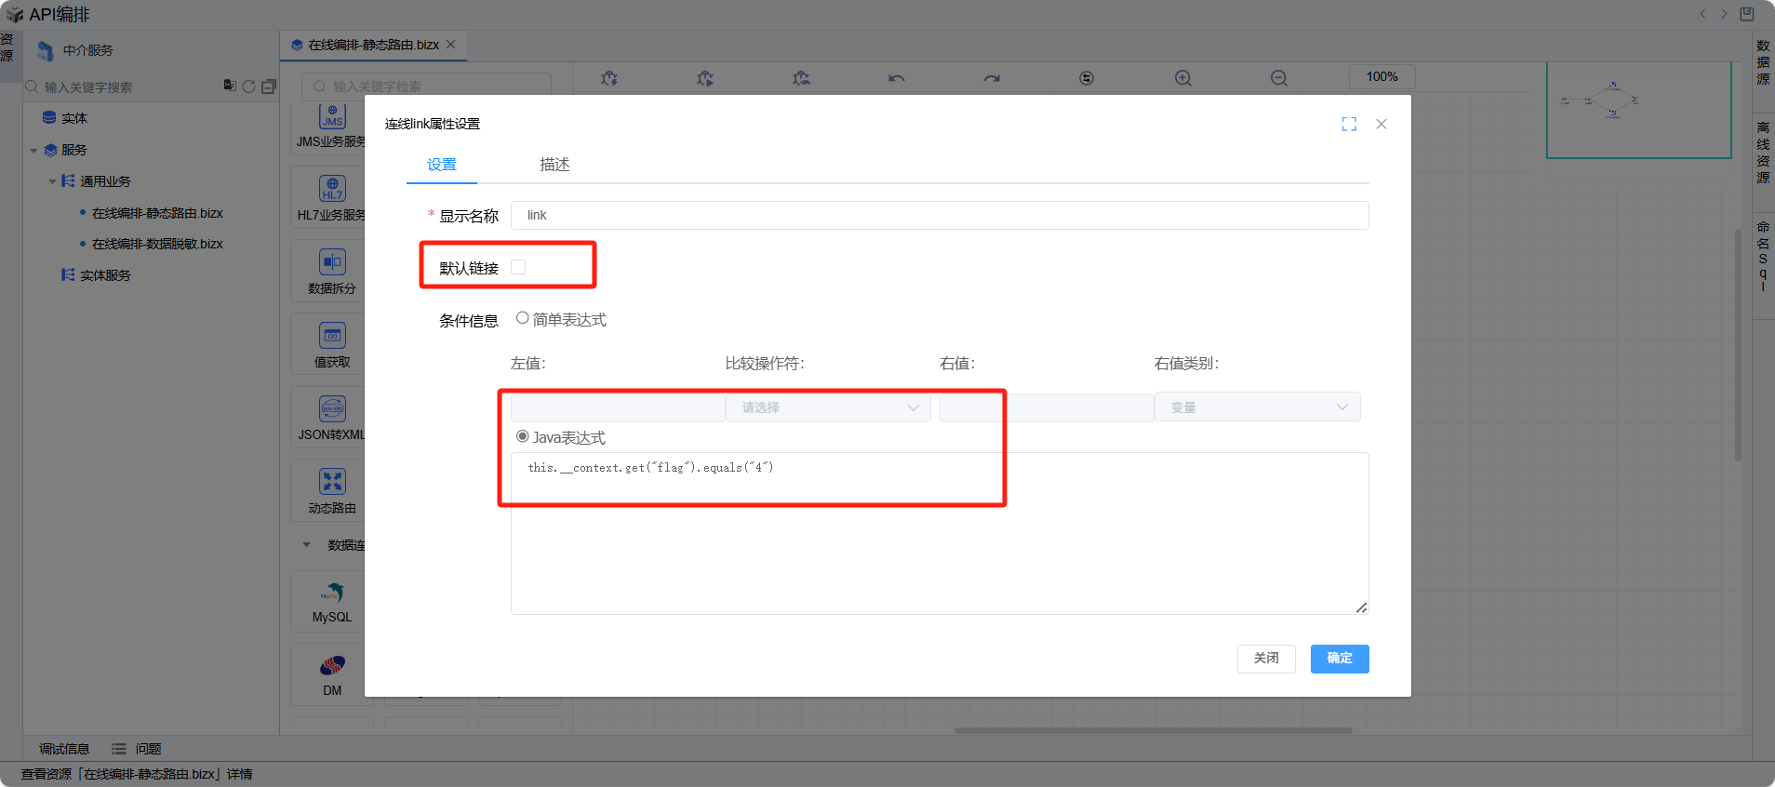1775x787 pixels.
Task: Click the refresh icon in resource panel
Action: pos(248,87)
